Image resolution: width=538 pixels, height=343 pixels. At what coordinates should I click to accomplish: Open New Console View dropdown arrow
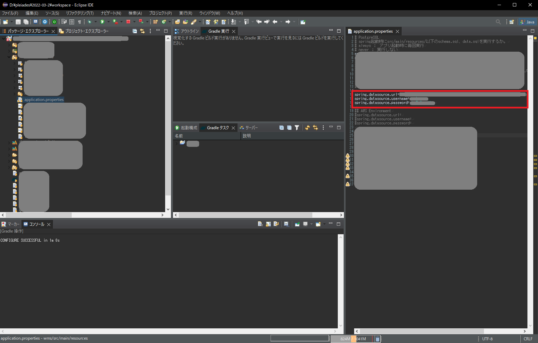[x=324, y=224]
